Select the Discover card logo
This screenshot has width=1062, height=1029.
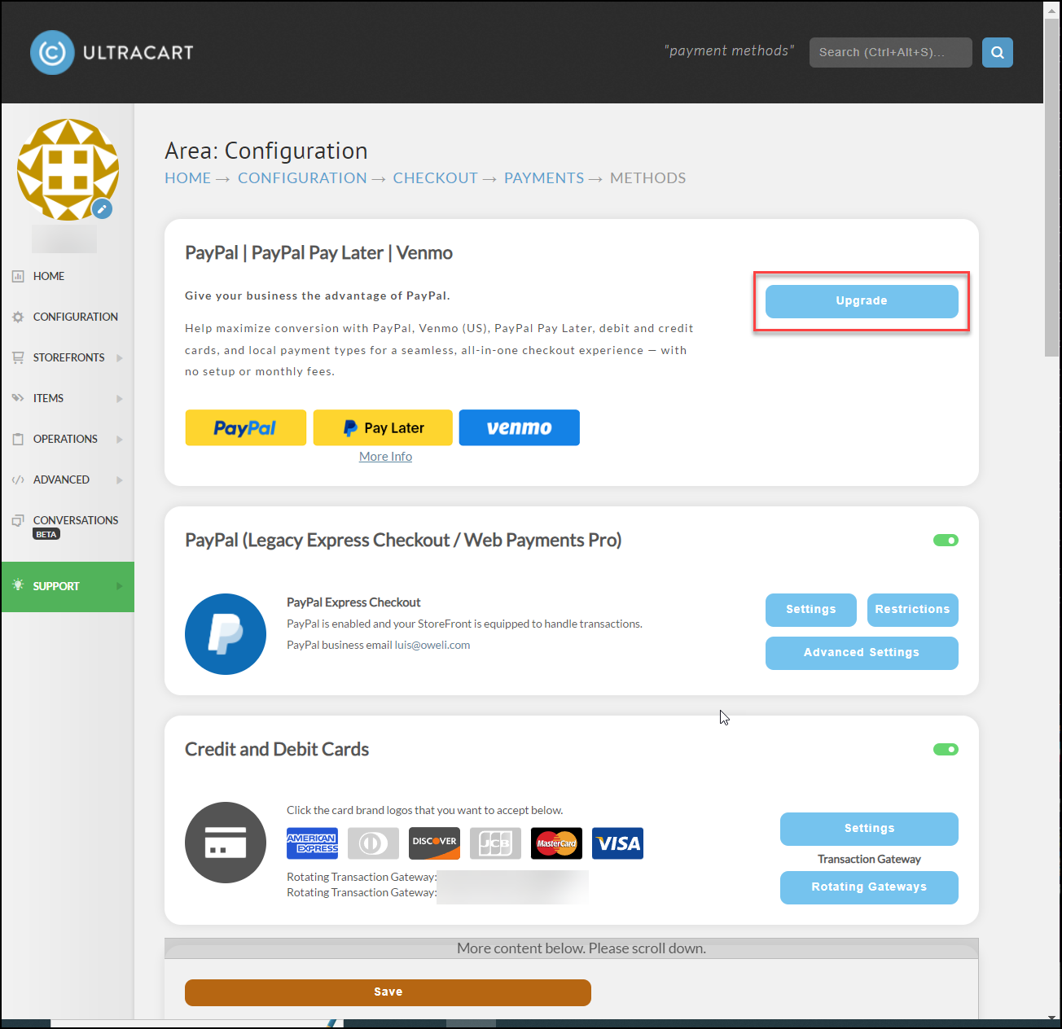click(x=434, y=843)
